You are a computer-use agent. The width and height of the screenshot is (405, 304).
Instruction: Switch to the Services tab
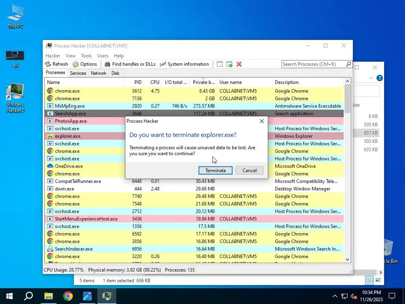click(x=78, y=73)
